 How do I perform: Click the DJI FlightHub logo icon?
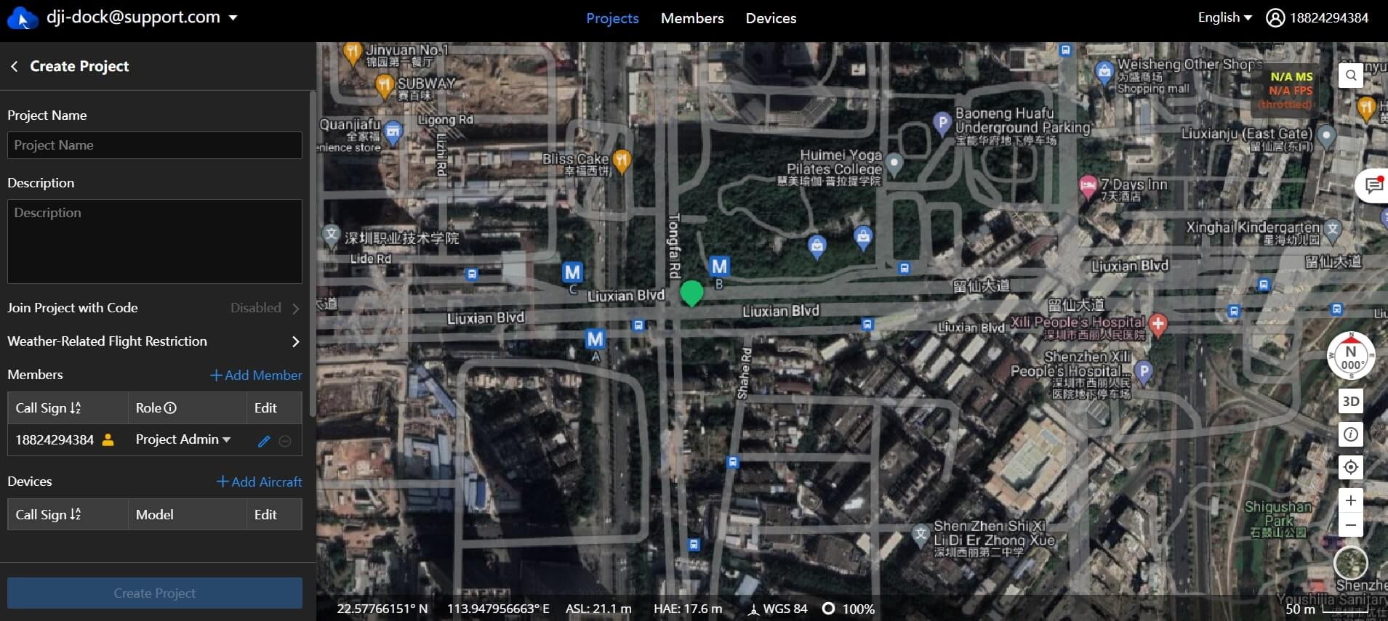pos(22,18)
